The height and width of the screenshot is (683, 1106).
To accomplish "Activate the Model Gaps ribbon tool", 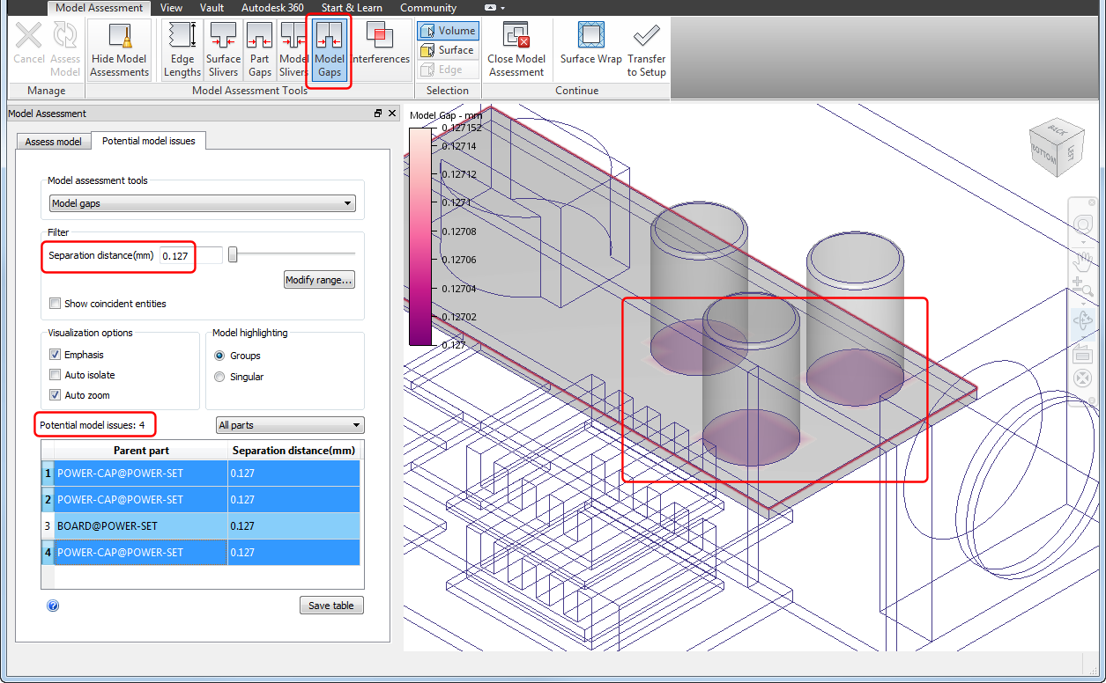I will coord(330,50).
